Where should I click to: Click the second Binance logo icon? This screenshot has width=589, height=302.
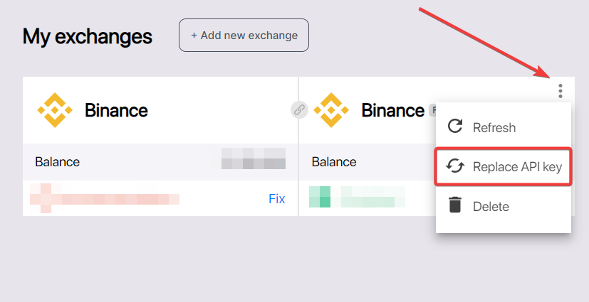[x=331, y=110]
